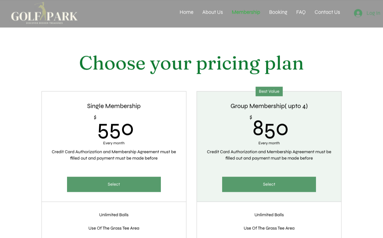
Task: Open the Membership menu item
Action: point(246,12)
